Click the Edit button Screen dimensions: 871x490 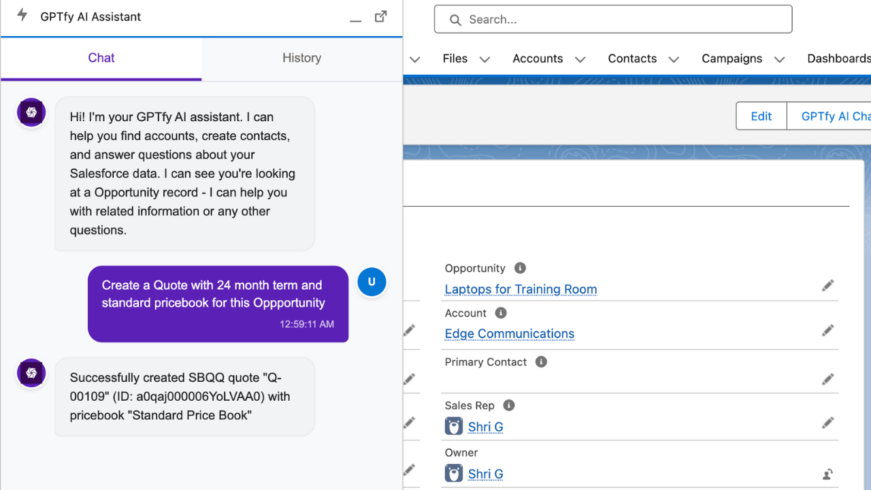[760, 116]
